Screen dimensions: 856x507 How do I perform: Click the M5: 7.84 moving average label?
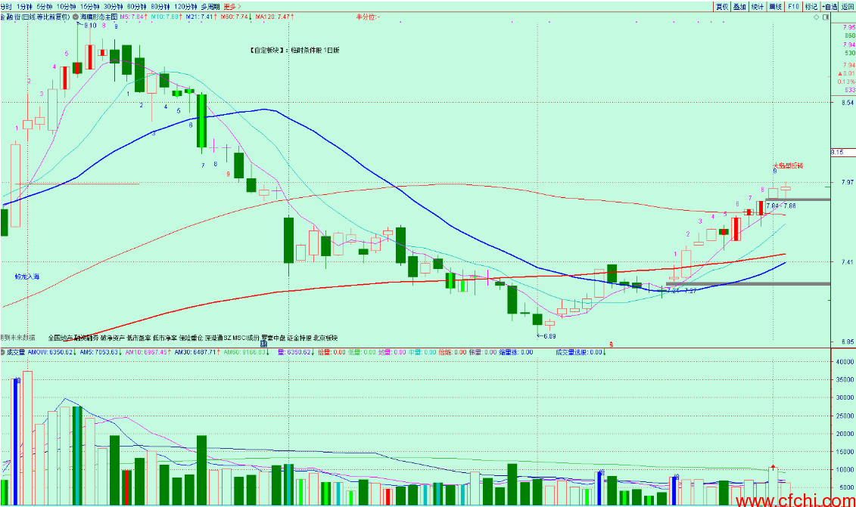coord(134,17)
